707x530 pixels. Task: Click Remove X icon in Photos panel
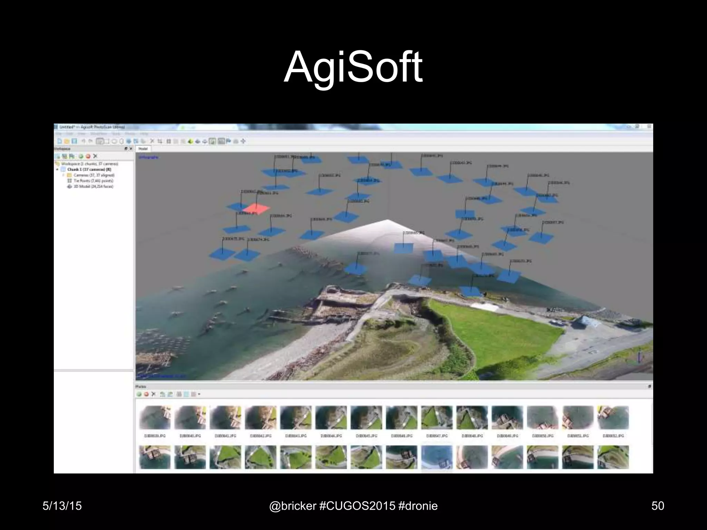[154, 394]
